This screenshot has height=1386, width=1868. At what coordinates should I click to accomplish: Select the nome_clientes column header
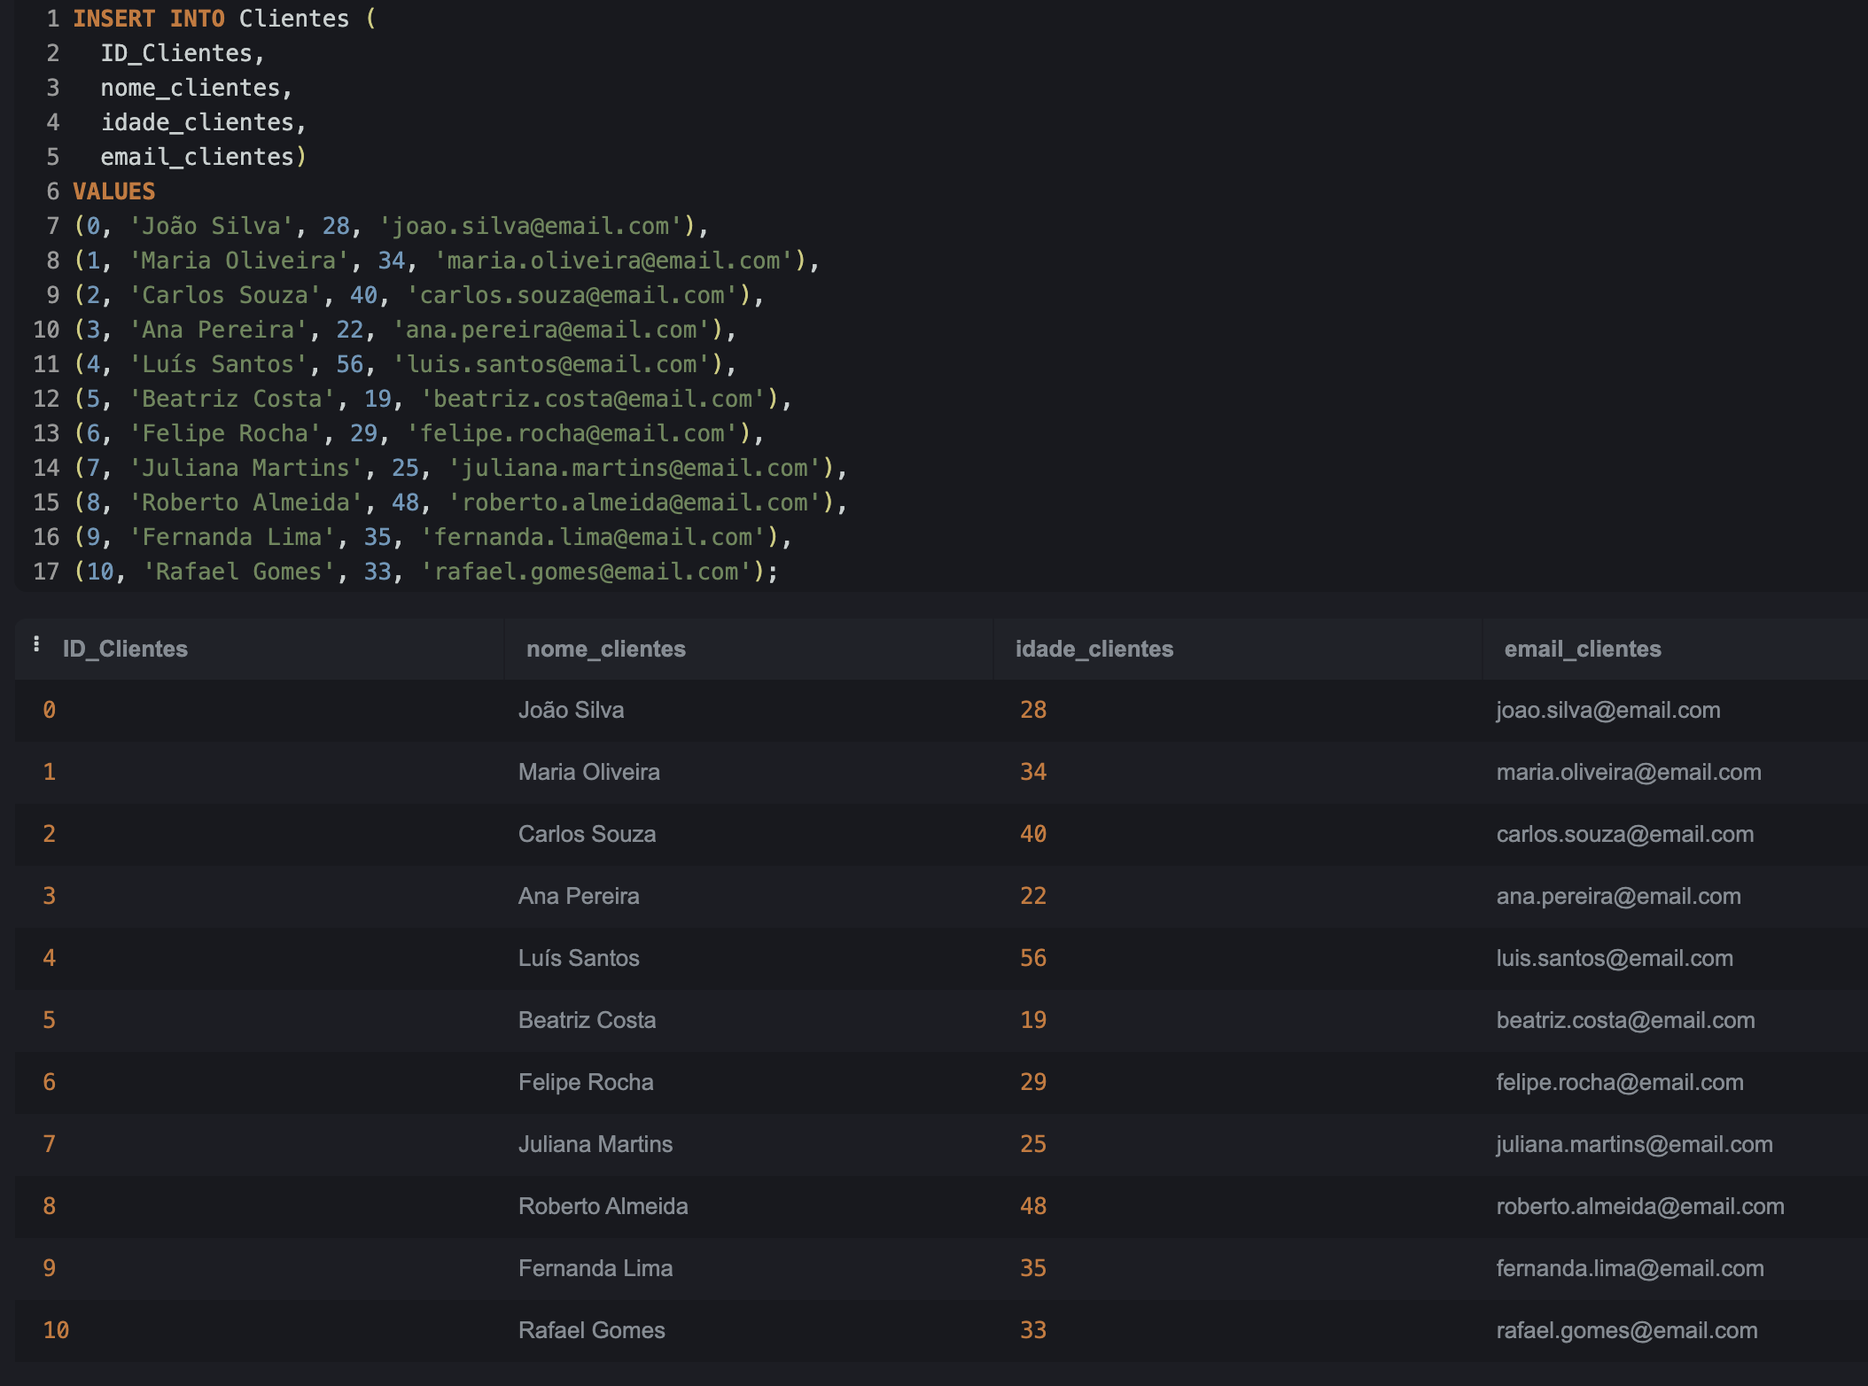606,649
